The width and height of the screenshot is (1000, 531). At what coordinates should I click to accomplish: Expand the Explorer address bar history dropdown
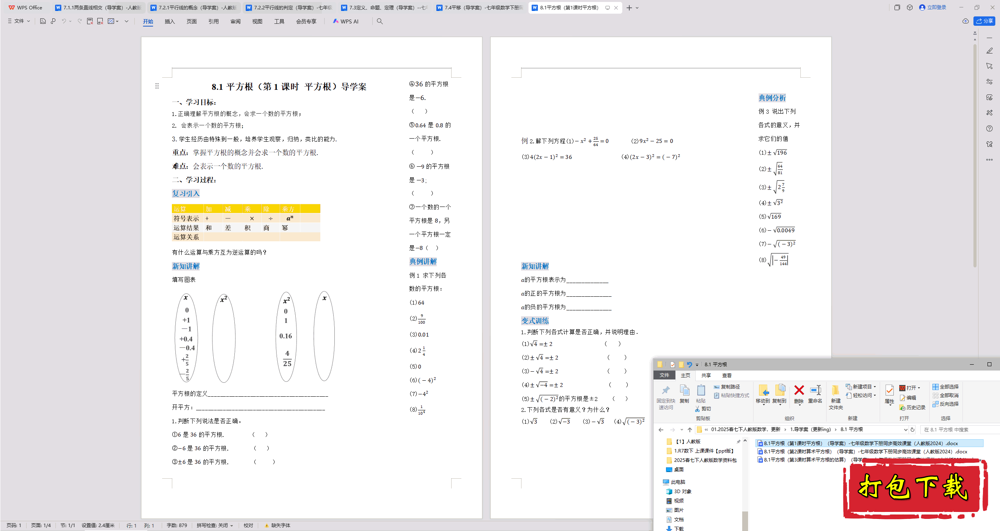906,429
